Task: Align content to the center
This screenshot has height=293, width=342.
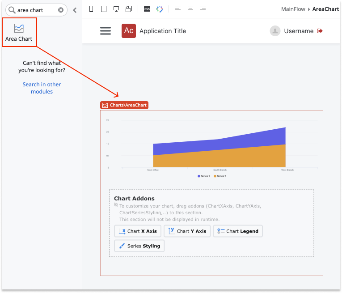Action: pyautogui.click(x=190, y=9)
